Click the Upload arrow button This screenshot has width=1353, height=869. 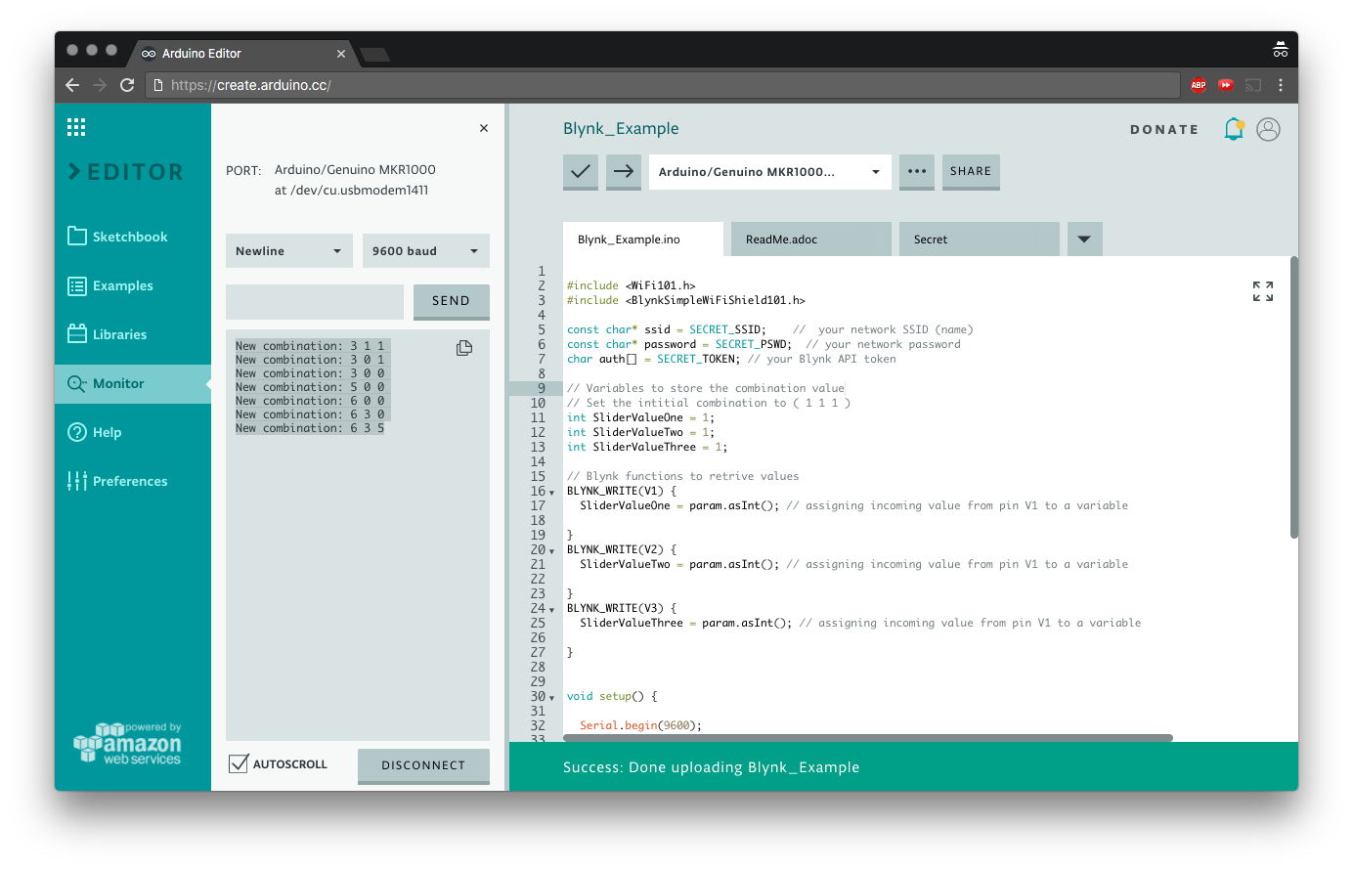pos(623,172)
